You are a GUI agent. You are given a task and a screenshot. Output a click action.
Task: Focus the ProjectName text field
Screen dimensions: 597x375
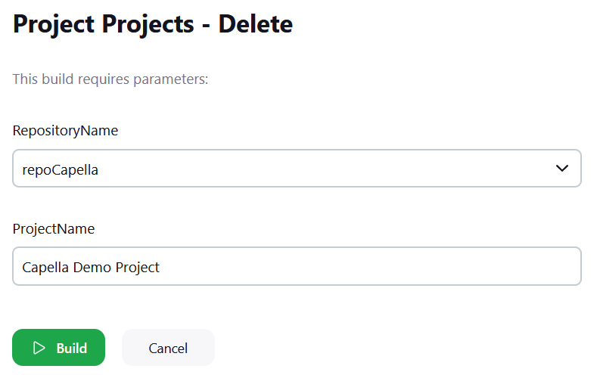(297, 266)
